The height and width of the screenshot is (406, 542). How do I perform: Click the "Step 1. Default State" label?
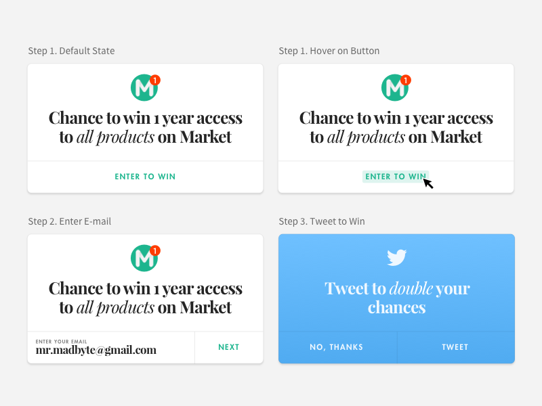(x=71, y=51)
